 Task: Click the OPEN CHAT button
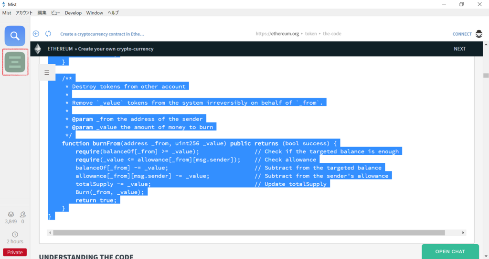[x=450, y=251]
